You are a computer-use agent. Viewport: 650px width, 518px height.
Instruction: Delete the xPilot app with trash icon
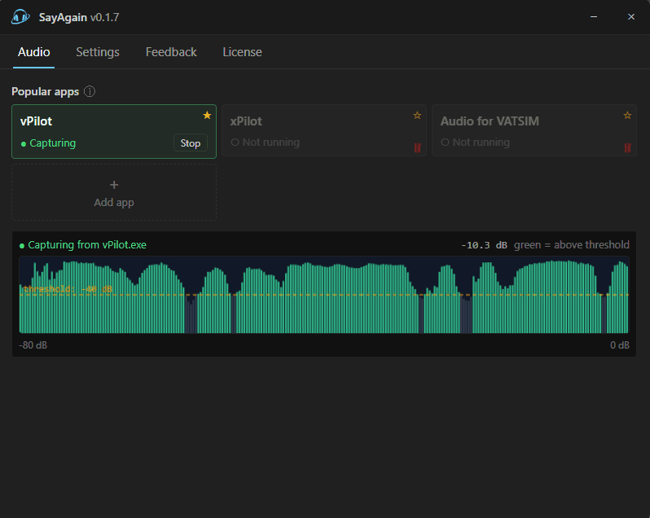pyautogui.click(x=417, y=147)
